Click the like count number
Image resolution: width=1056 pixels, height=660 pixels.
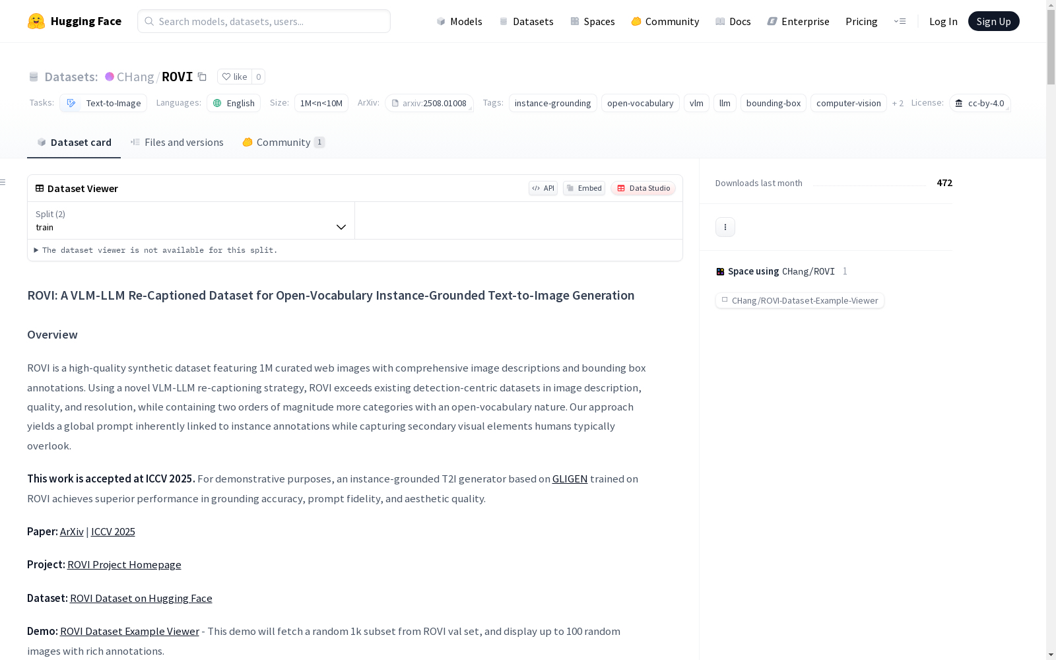coord(259,77)
